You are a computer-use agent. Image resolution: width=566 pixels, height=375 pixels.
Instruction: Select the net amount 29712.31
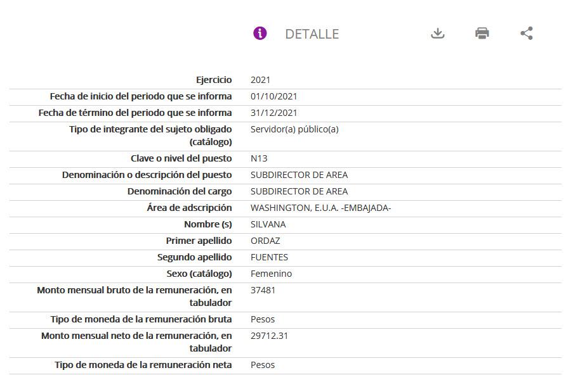(269, 336)
